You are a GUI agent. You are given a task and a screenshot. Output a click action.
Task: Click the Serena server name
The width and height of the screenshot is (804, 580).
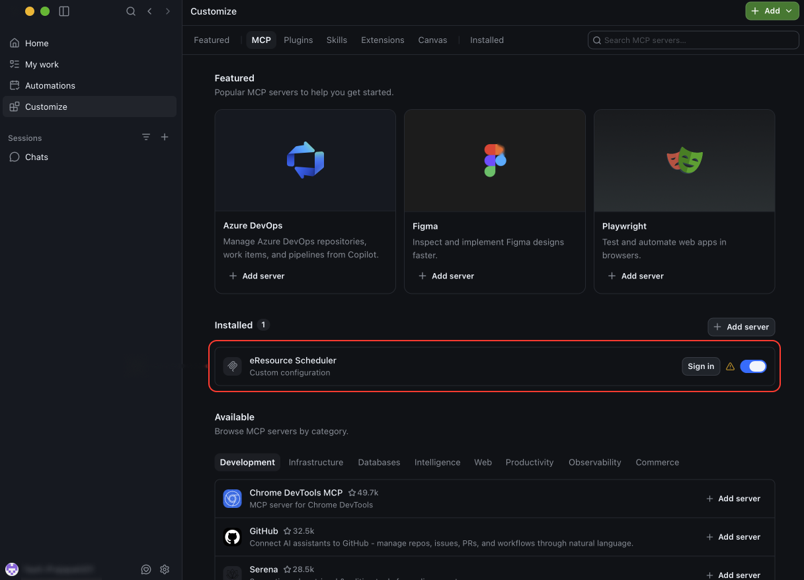264,569
